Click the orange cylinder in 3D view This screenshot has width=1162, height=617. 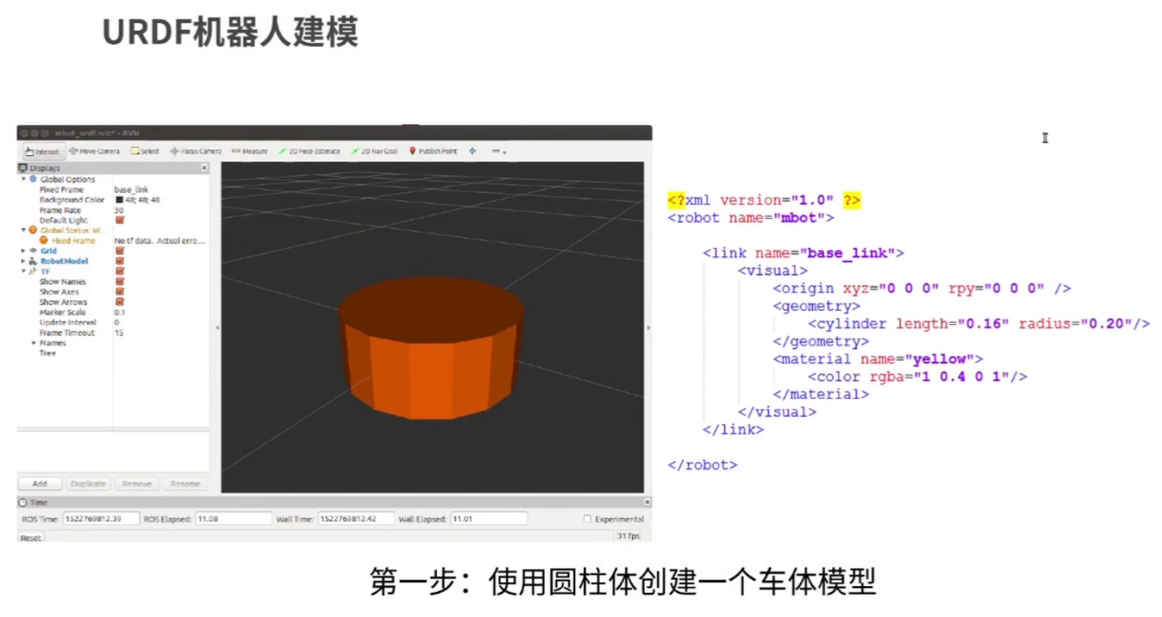431,348
